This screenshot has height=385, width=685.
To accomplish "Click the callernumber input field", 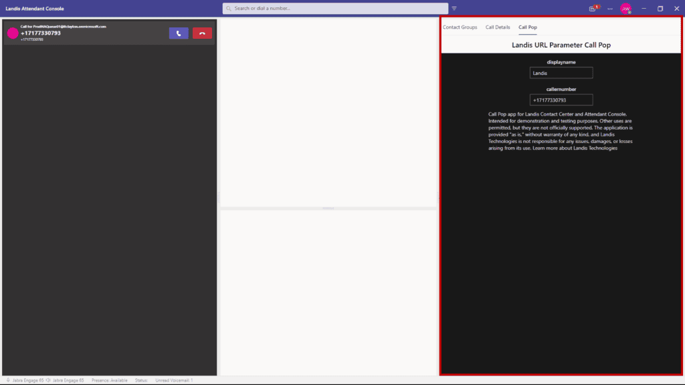I will tap(561, 100).
